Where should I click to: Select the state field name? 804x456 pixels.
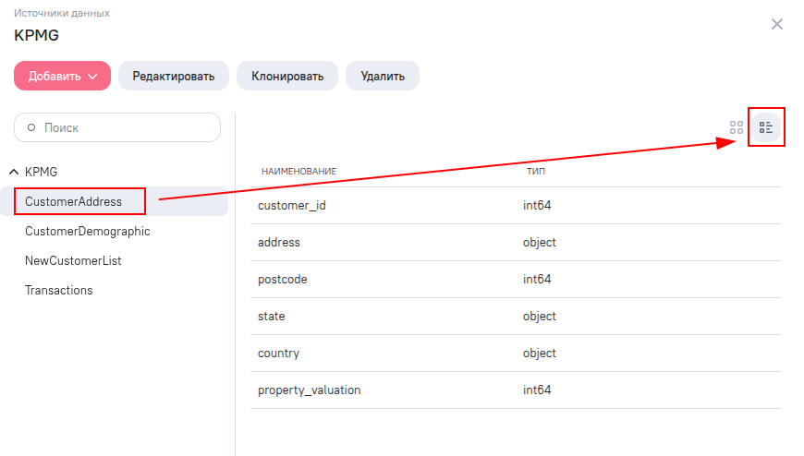click(x=272, y=316)
